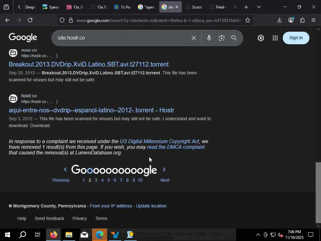The height and width of the screenshot is (241, 321).
Task: Go to results page 10
Action: point(140,180)
